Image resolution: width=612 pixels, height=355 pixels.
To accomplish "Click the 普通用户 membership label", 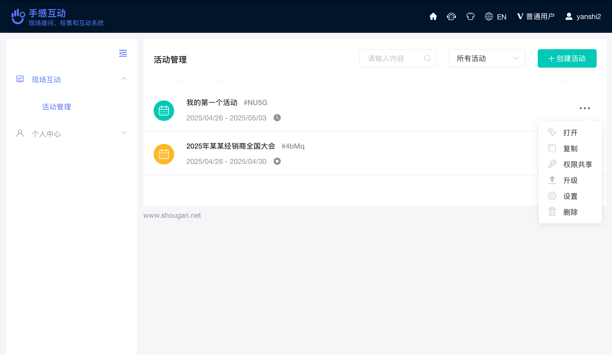I will pyautogui.click(x=540, y=17).
